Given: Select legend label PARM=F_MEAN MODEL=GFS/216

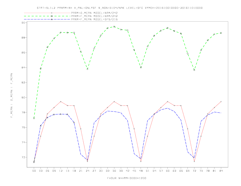Looking at the screenshot, I should click(x=94, y=19).
